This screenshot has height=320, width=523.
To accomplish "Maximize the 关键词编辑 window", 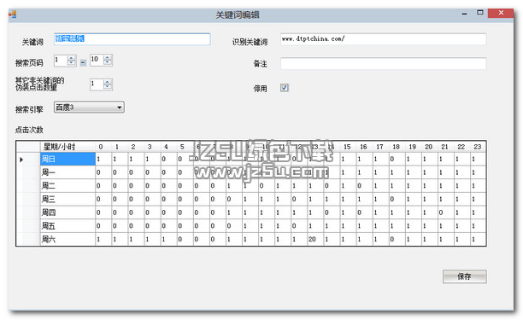I will 480,13.
